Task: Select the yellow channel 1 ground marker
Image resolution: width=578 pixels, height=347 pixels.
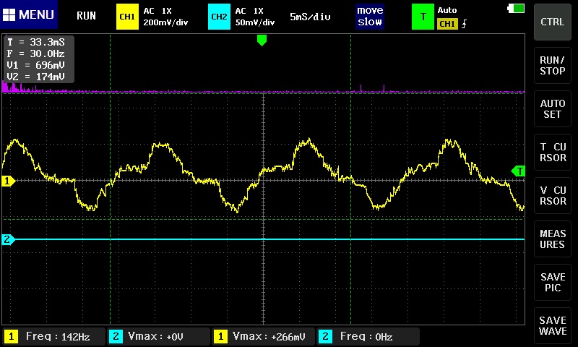Action: pos(8,181)
